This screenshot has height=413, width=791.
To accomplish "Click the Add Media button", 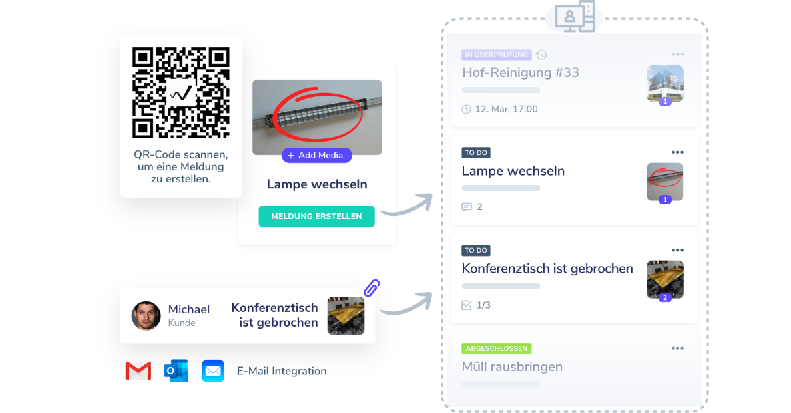I will (x=316, y=155).
